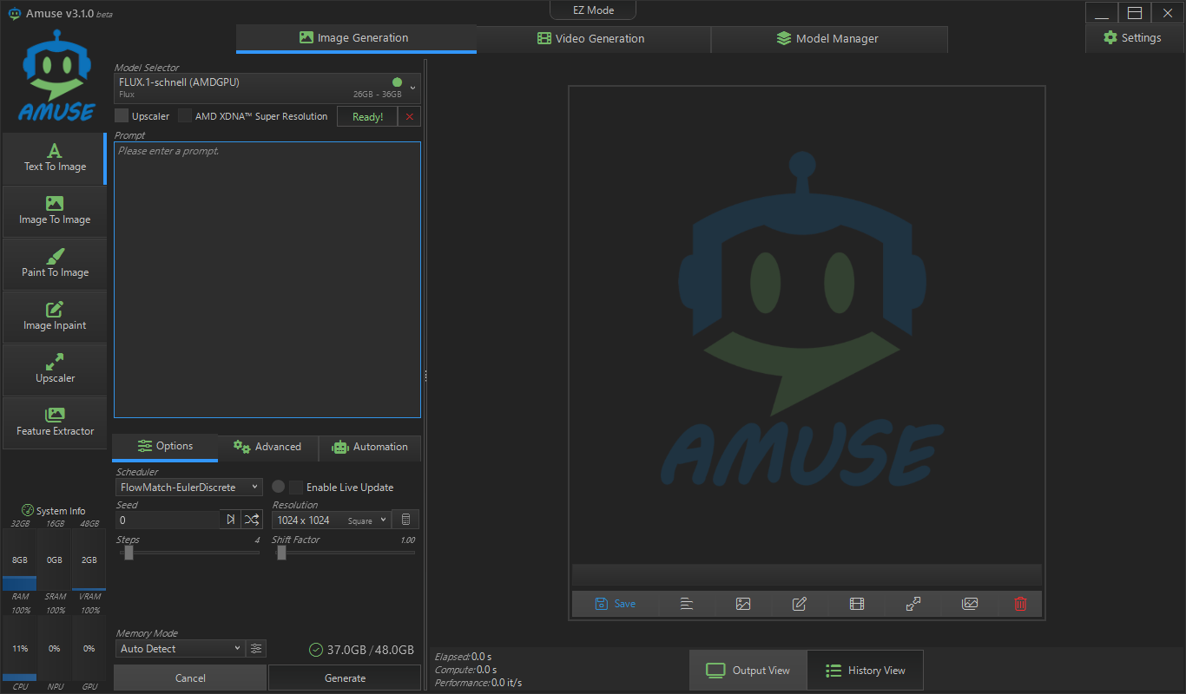Randomize the seed with shuffle icon

[x=252, y=520]
